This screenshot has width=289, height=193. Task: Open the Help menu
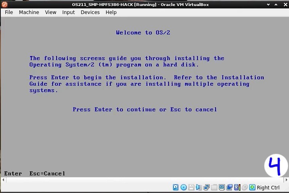coord(111,12)
